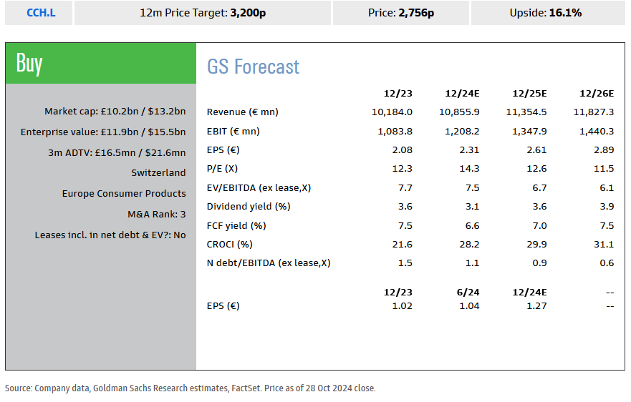The height and width of the screenshot is (402, 631).
Task: Click the M&A Rank: 3 text
Action: 156,215
